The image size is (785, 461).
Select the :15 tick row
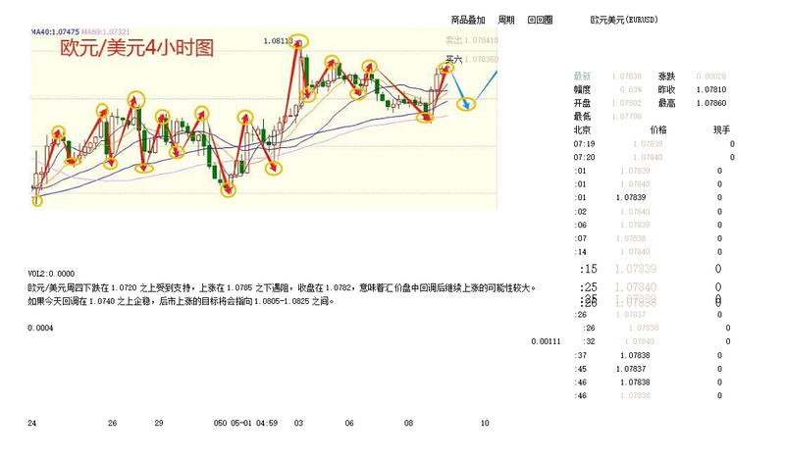pyautogui.click(x=651, y=269)
